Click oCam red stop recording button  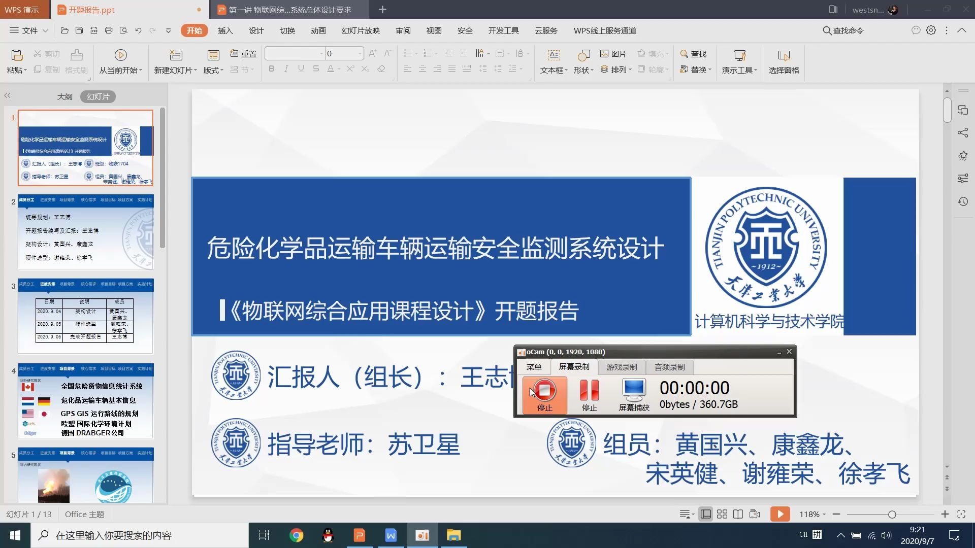(x=544, y=395)
